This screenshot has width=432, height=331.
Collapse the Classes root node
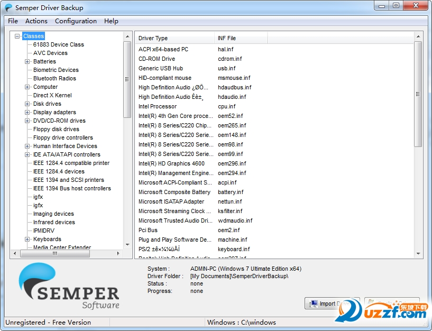[x=17, y=36]
